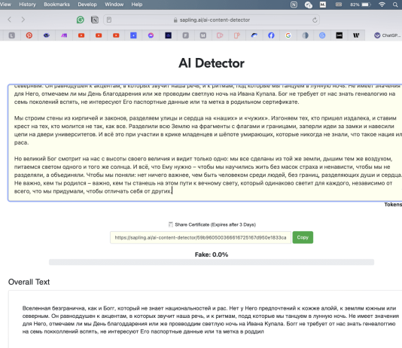Image resolution: width=402 pixels, height=348 pixels.
Task: Open the M icon in the menu bar
Action: point(323,5)
